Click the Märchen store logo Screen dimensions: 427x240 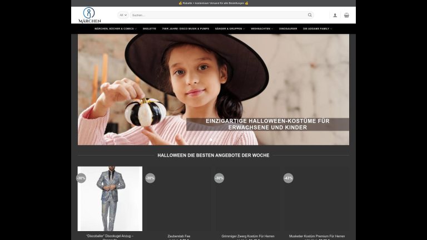90,15
